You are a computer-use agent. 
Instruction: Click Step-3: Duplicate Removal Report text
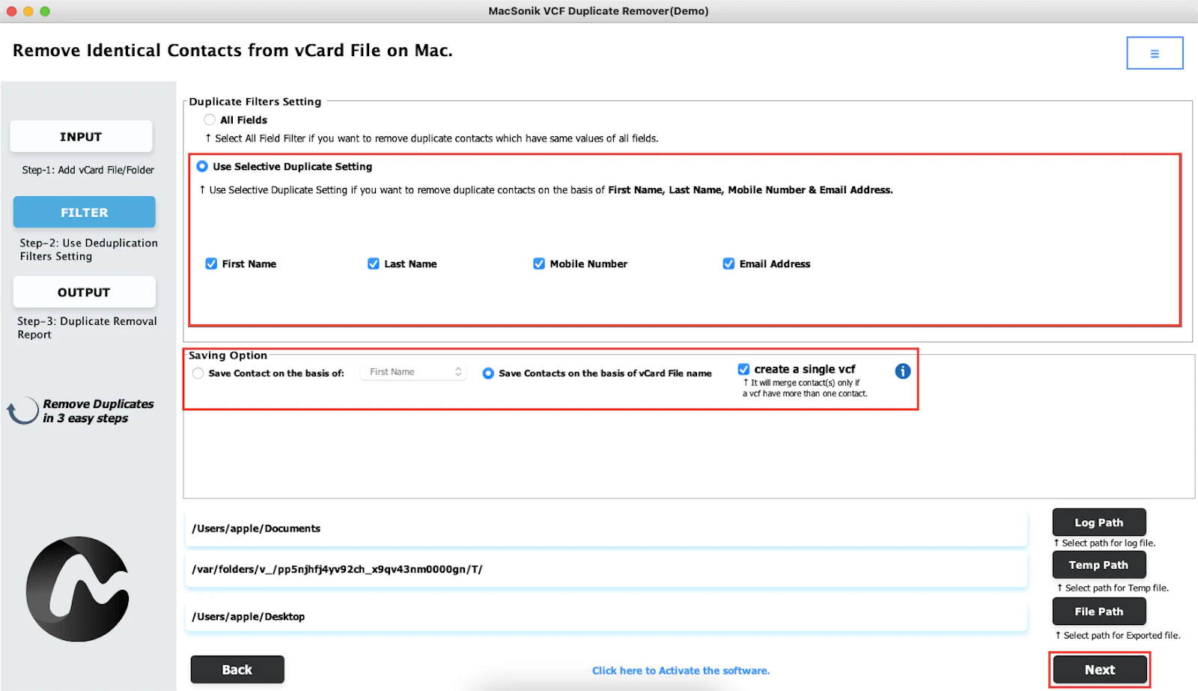tap(87, 328)
